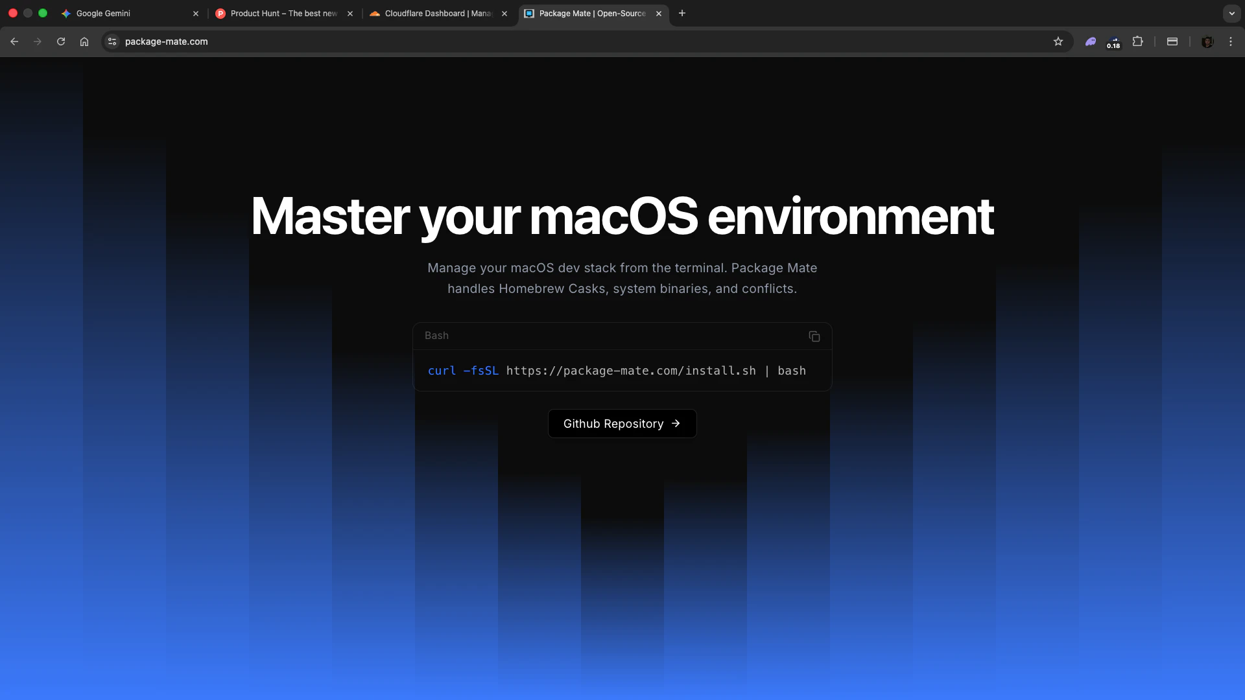Toggle the side panel icon
Image resolution: width=1245 pixels, height=700 pixels.
click(x=1172, y=41)
